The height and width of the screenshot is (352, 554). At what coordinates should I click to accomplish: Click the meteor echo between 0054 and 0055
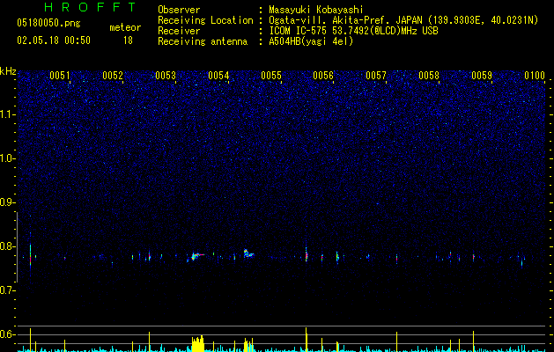point(248,253)
